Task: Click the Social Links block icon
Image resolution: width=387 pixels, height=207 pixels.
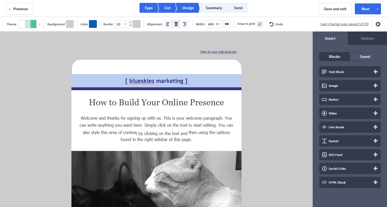Action: pyautogui.click(x=324, y=169)
